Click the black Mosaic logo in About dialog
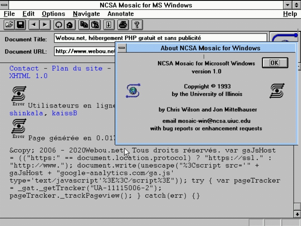 pos(277,90)
